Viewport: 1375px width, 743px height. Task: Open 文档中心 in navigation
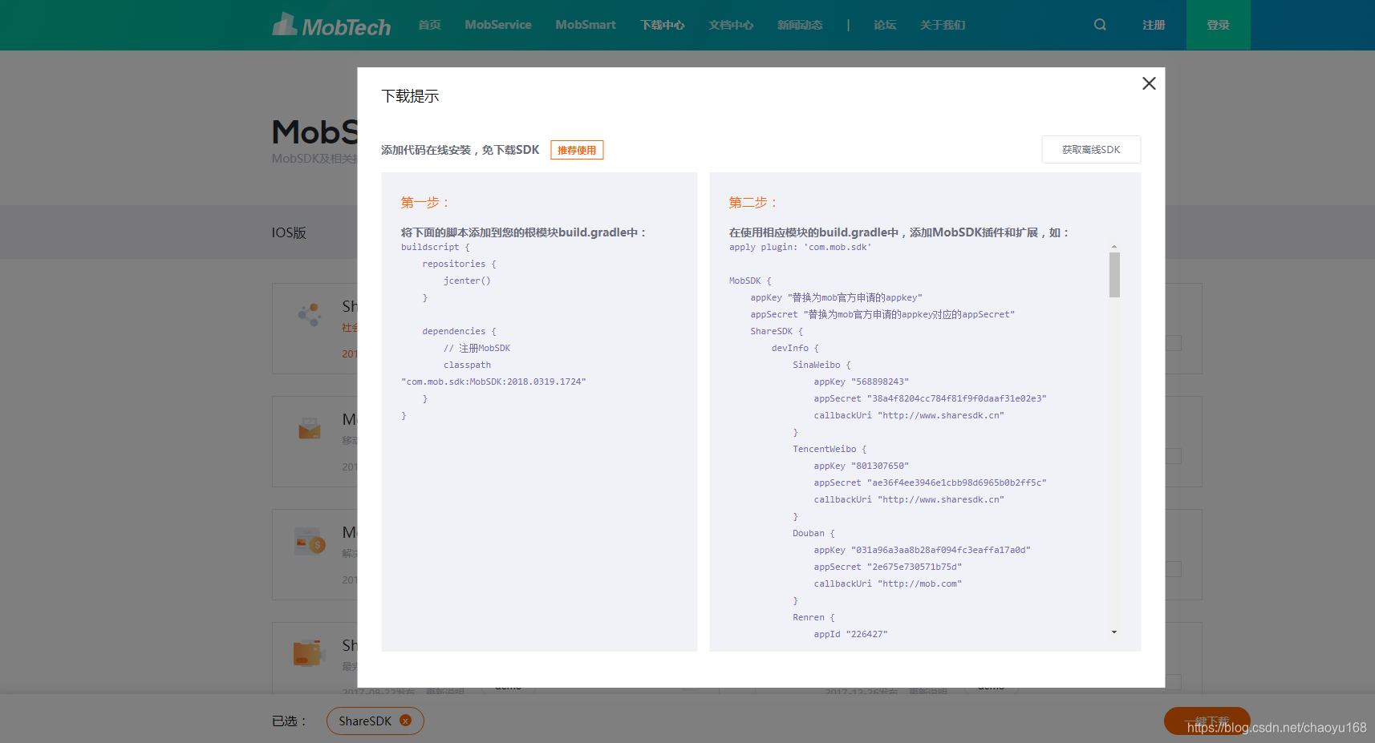[731, 25]
